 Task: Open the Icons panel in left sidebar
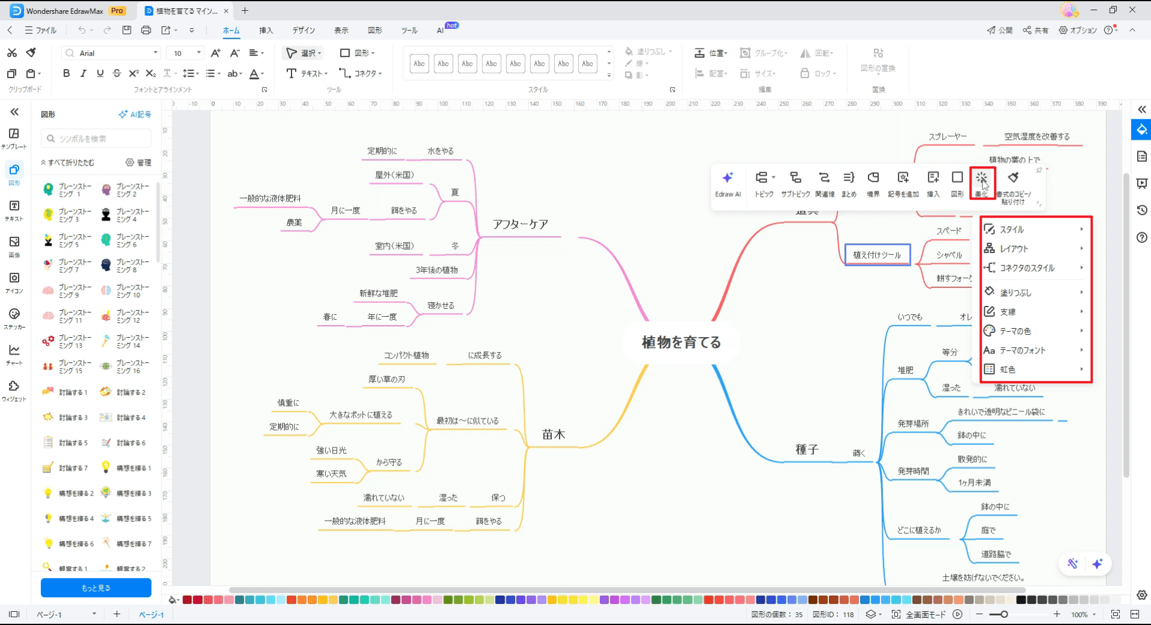(14, 283)
